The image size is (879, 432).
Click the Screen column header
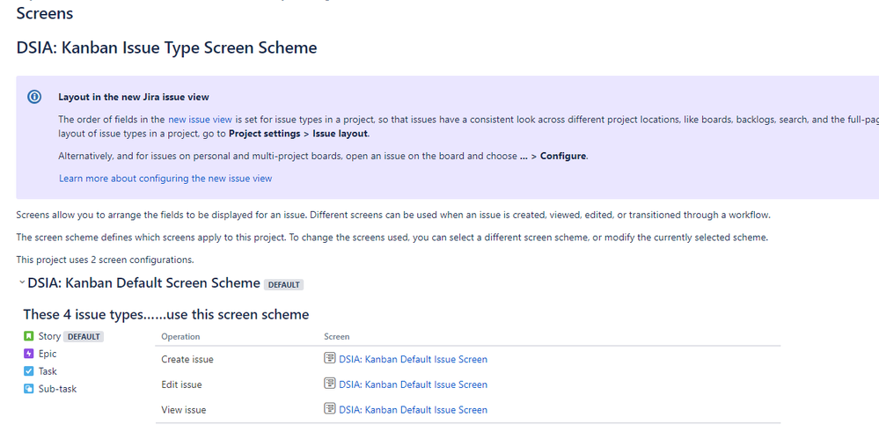pos(337,337)
